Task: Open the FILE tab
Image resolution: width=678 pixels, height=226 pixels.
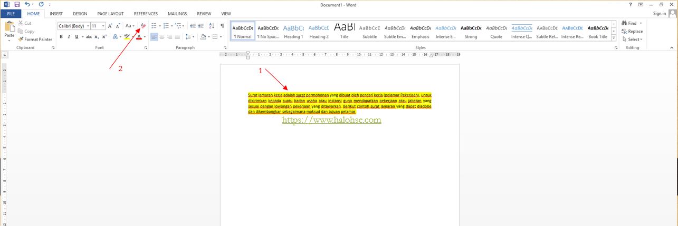Action: 11,14
